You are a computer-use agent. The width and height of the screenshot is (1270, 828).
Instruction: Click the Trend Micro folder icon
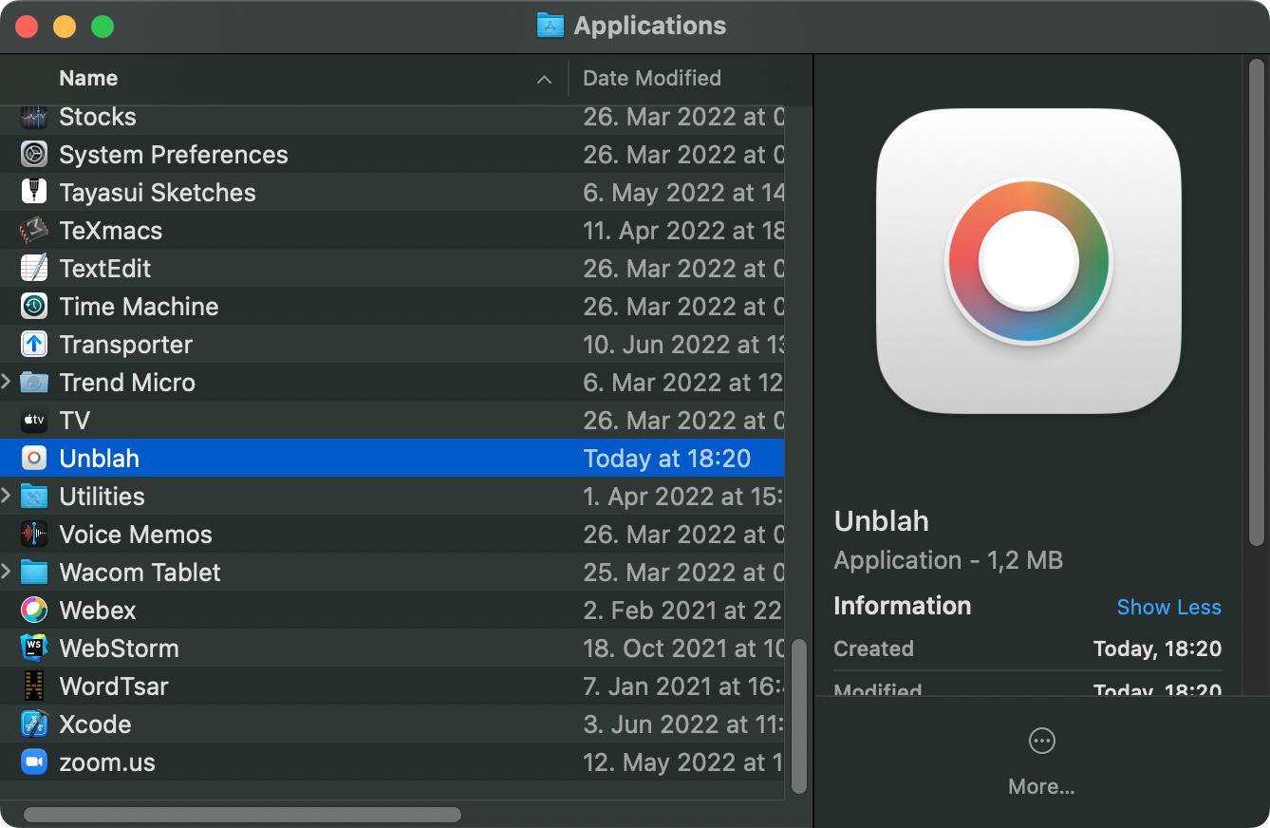34,383
